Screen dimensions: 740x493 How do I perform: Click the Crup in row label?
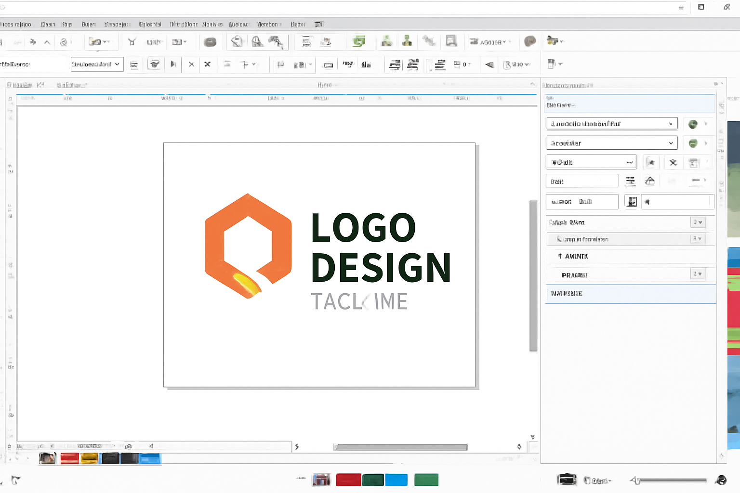[x=585, y=239]
